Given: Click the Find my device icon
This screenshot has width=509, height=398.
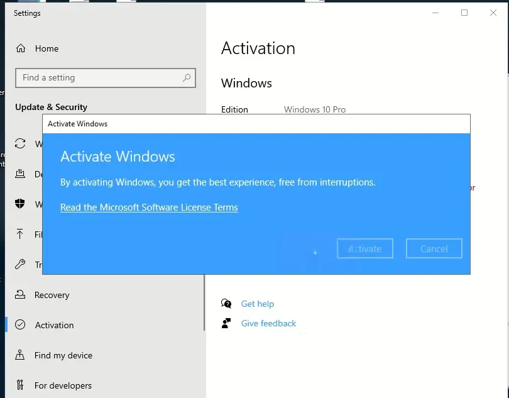Looking at the screenshot, I should [20, 355].
